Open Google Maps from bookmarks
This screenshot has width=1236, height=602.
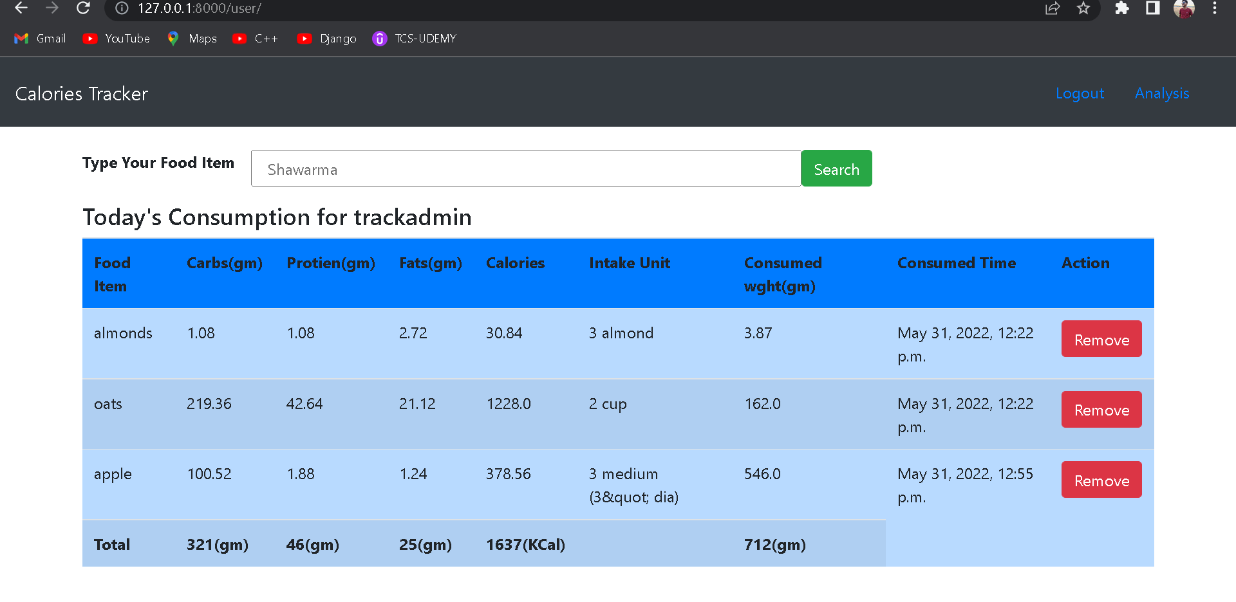[x=191, y=39]
